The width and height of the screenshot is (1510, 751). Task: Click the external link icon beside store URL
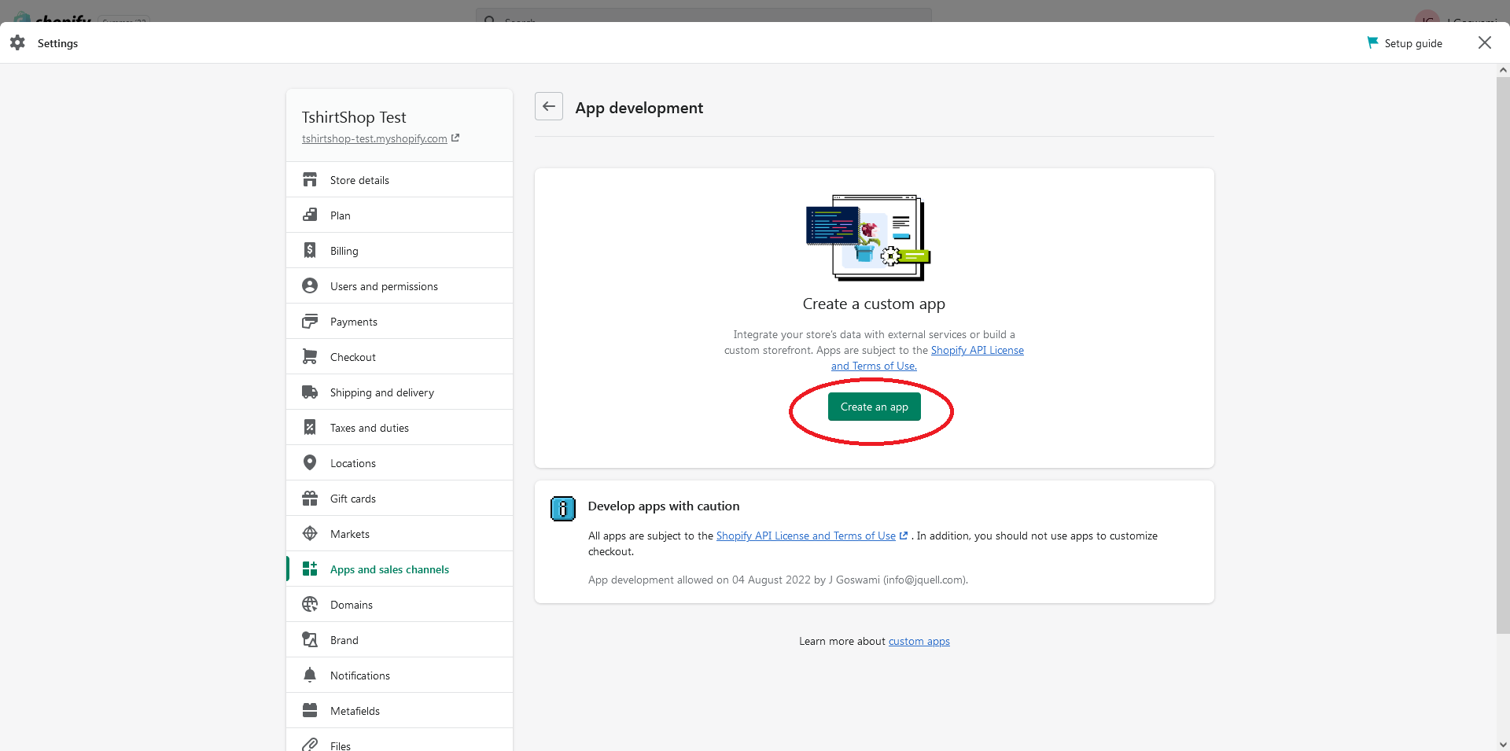click(x=455, y=138)
